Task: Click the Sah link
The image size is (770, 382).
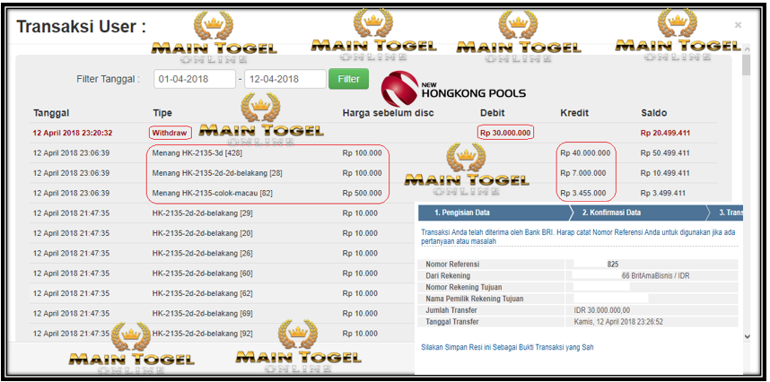Action: click(588, 347)
